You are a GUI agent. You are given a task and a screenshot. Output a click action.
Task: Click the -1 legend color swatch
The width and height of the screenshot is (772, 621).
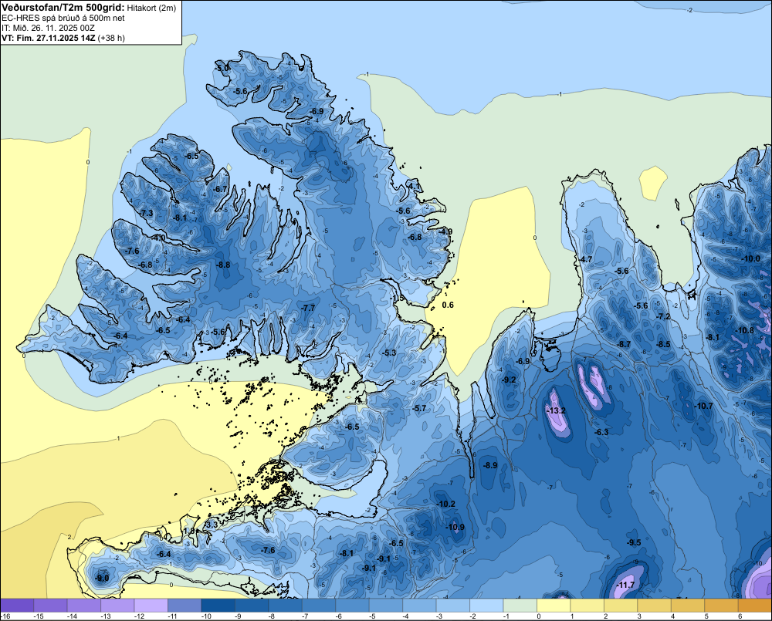520,606
